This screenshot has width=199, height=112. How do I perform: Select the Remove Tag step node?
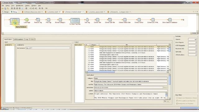(38, 20)
